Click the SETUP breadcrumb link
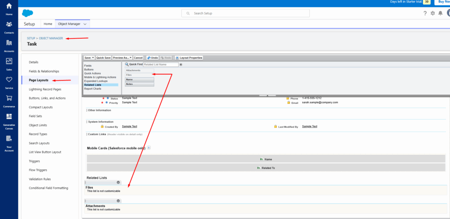450x219 pixels. click(31, 38)
